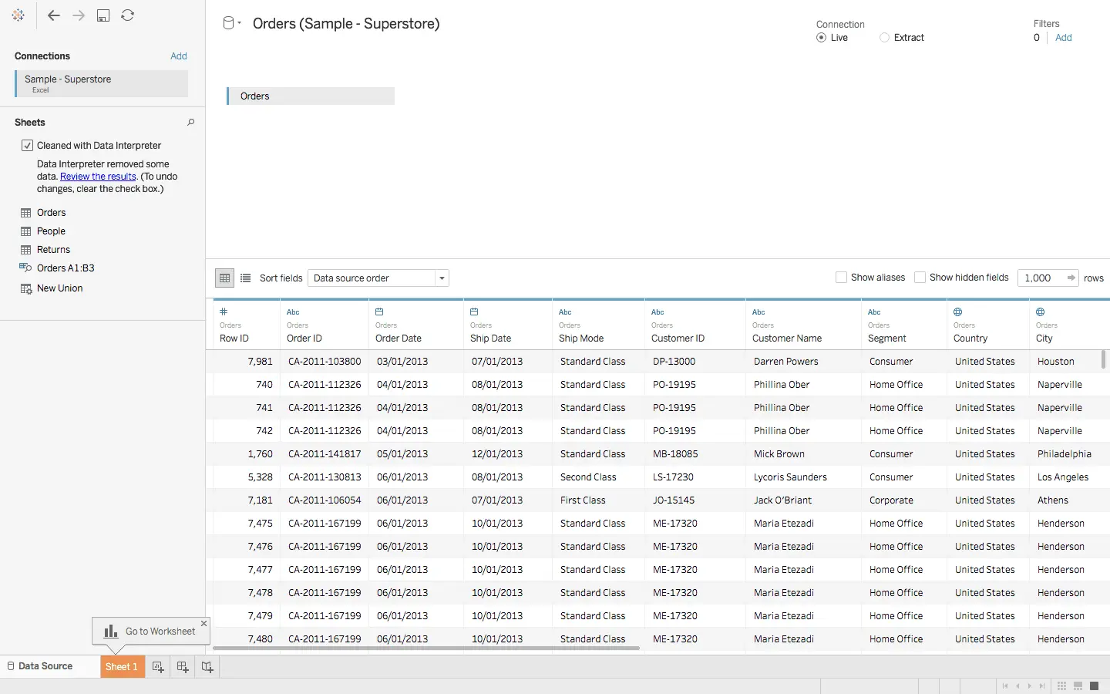Click the apply row count arrow

1071,278
